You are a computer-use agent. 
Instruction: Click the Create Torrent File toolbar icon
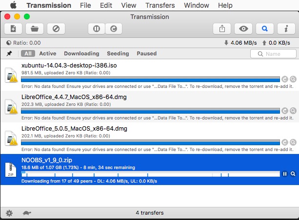pyautogui.click(x=13, y=29)
